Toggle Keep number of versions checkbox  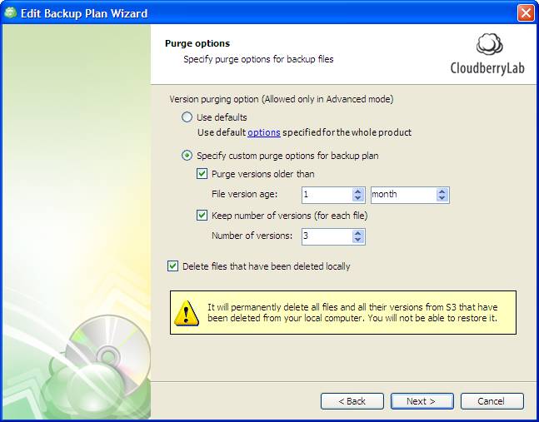pyautogui.click(x=202, y=216)
